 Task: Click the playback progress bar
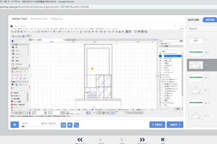coord(39,126)
